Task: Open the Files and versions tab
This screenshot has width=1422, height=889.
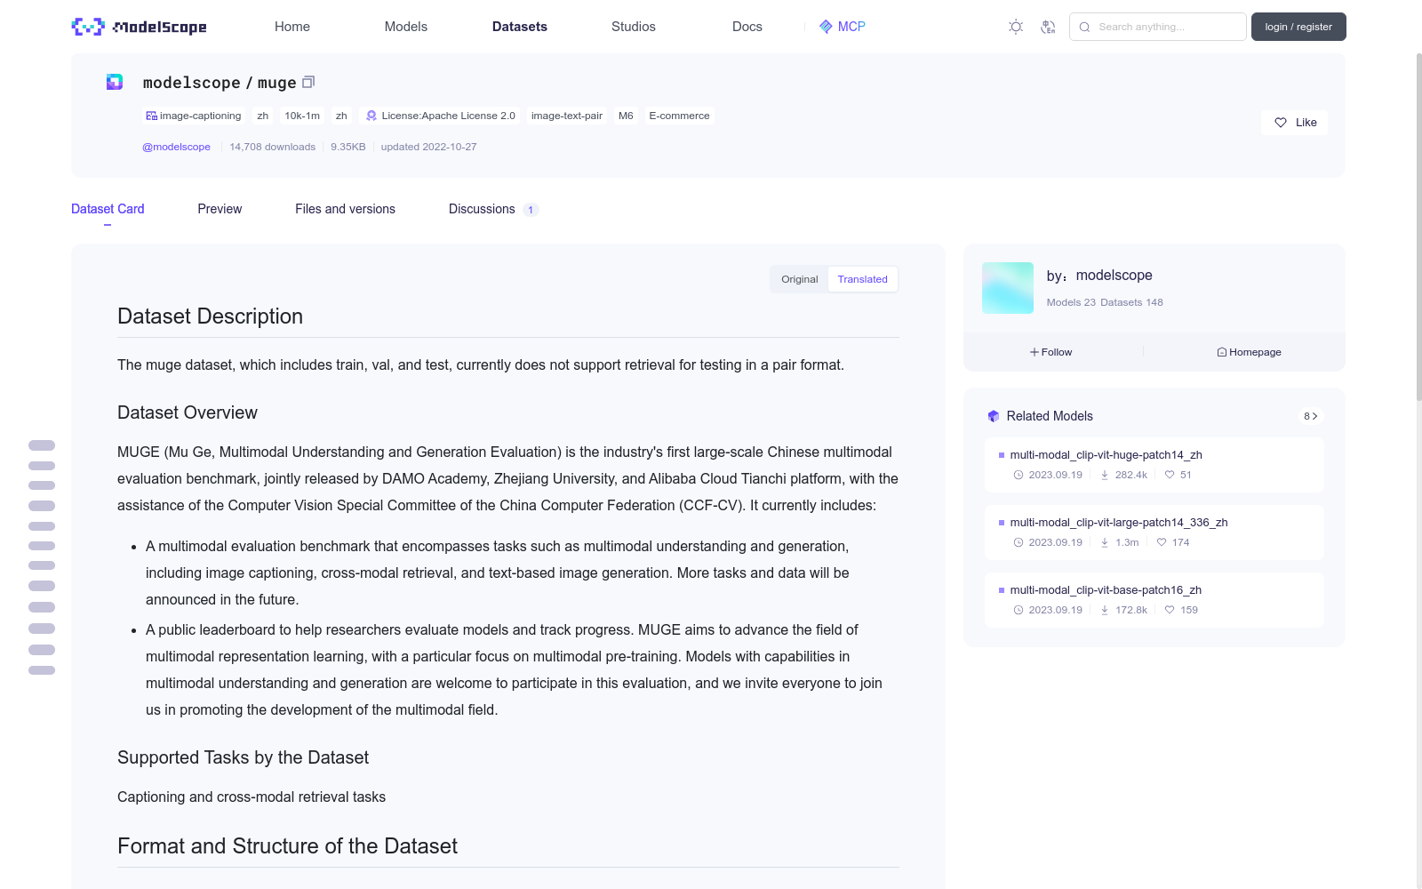Action: [345, 209]
